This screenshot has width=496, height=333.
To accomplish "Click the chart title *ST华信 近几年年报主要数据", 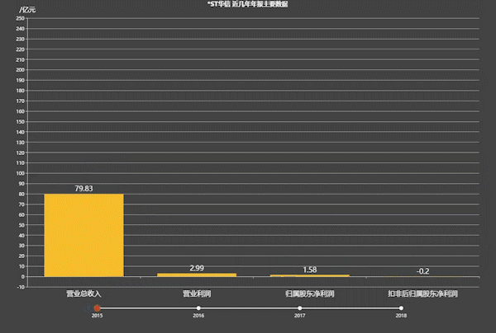I will click(x=247, y=5).
